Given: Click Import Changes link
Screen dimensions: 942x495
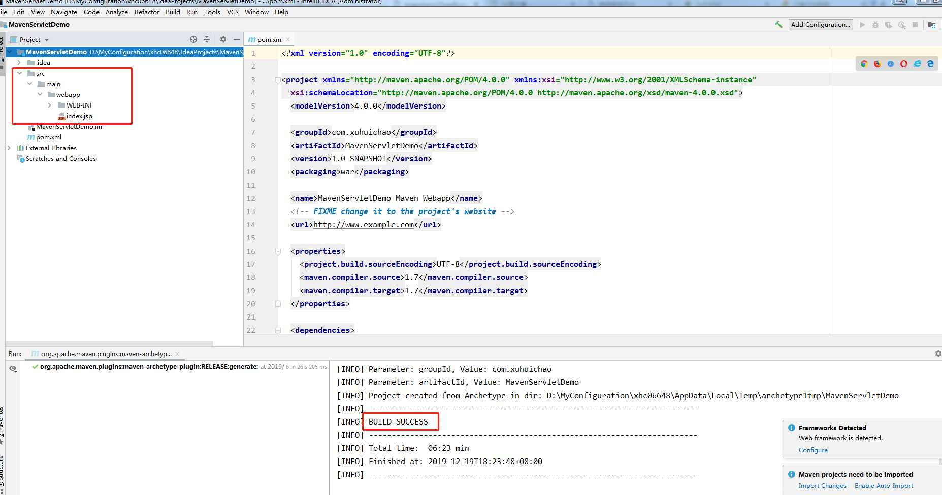Looking at the screenshot, I should tap(822, 486).
